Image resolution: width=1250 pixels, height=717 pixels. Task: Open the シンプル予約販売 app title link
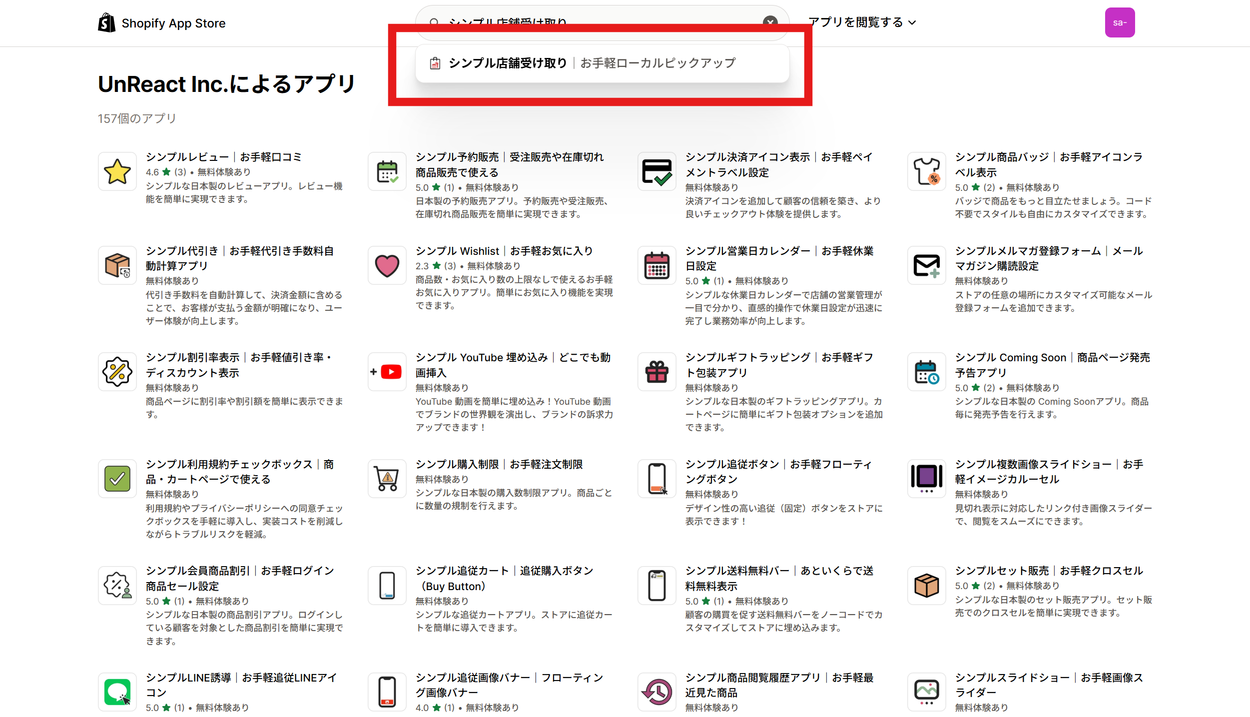[510, 164]
